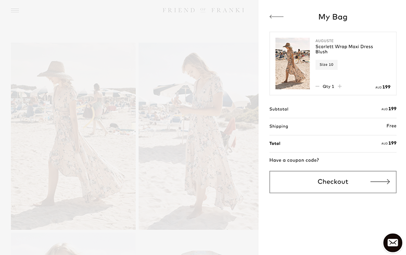
Task: Click the Shipping label
Action: coord(278,126)
